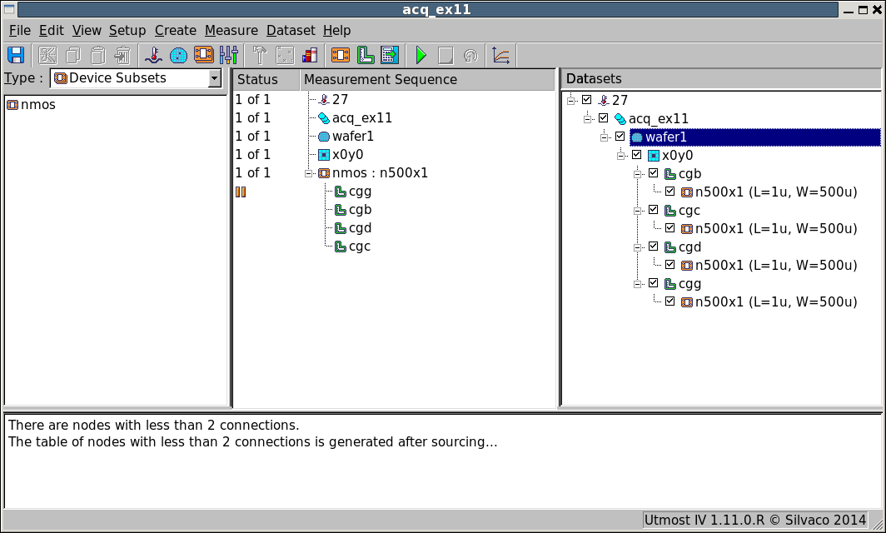The height and width of the screenshot is (533, 886).
Task: Collapse the wafer1 node in Datasets
Action: 604,137
